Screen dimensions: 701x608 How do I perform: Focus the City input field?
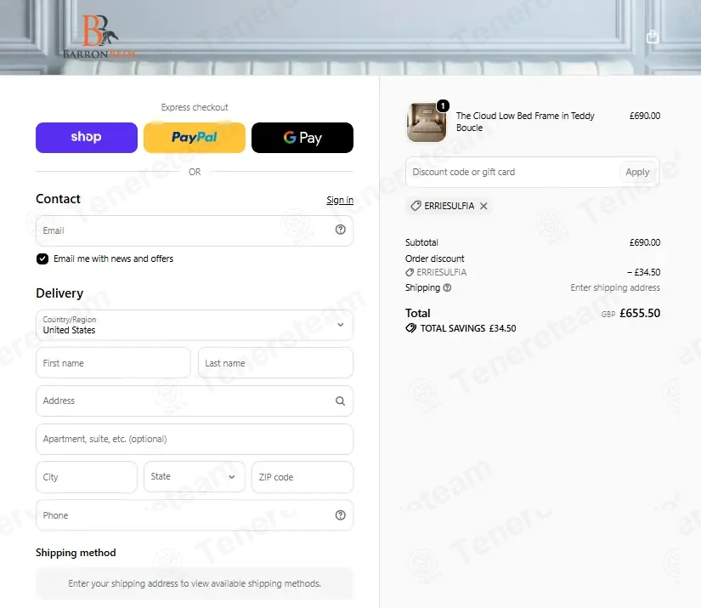(x=87, y=477)
